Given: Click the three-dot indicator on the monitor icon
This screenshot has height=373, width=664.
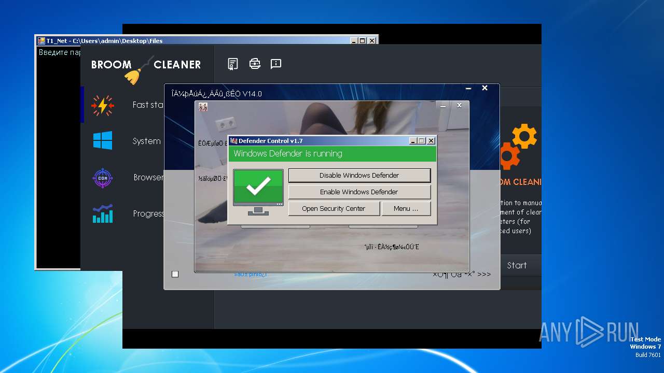Looking at the screenshot, I should (280, 204).
